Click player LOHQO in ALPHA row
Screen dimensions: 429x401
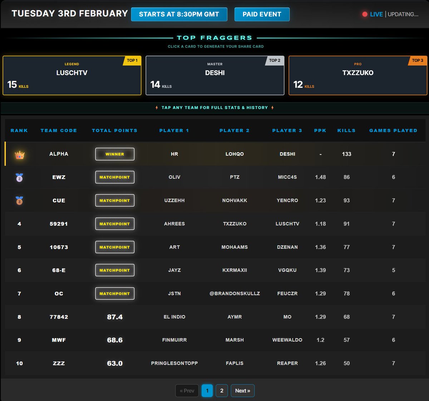pos(235,154)
